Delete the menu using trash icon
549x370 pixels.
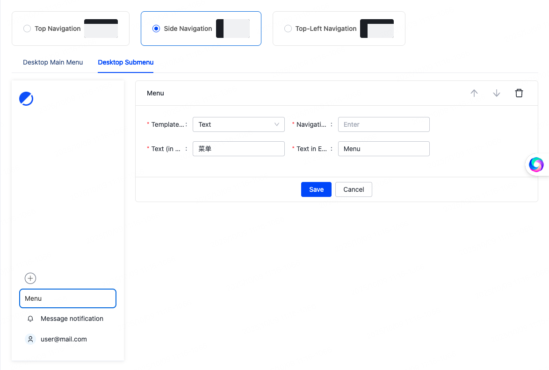point(519,93)
